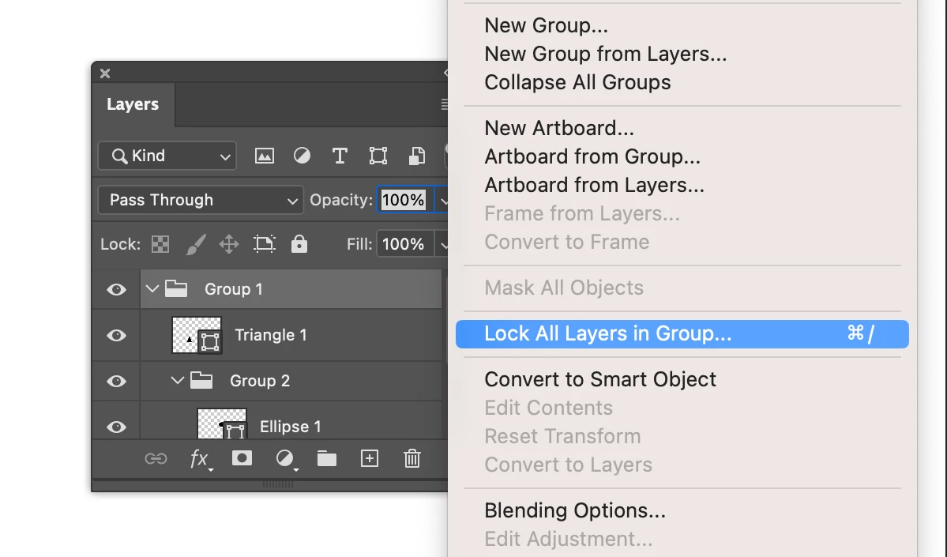Click the Fill 100% input field

[x=404, y=244]
